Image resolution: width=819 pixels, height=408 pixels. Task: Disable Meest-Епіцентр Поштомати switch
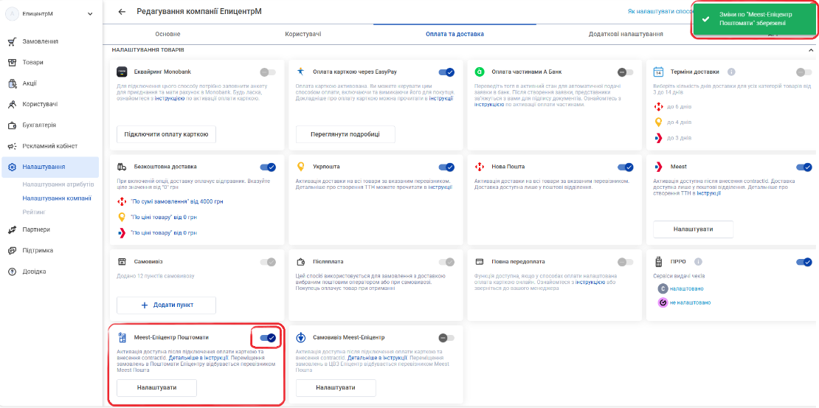point(267,338)
